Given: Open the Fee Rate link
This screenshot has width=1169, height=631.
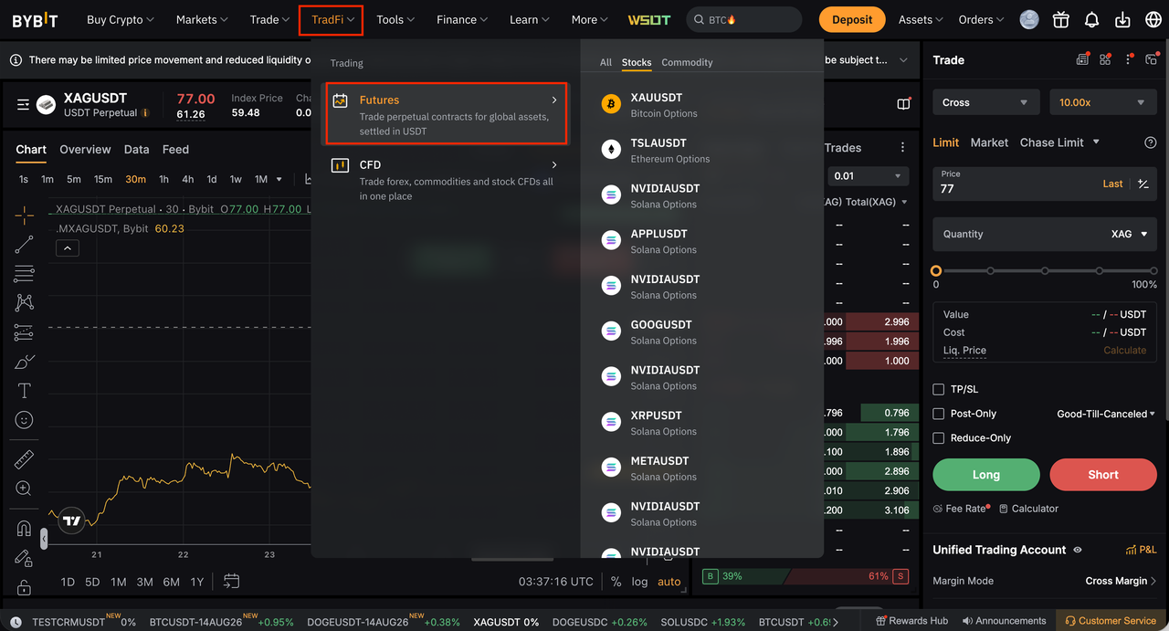Looking at the screenshot, I should click(x=962, y=509).
